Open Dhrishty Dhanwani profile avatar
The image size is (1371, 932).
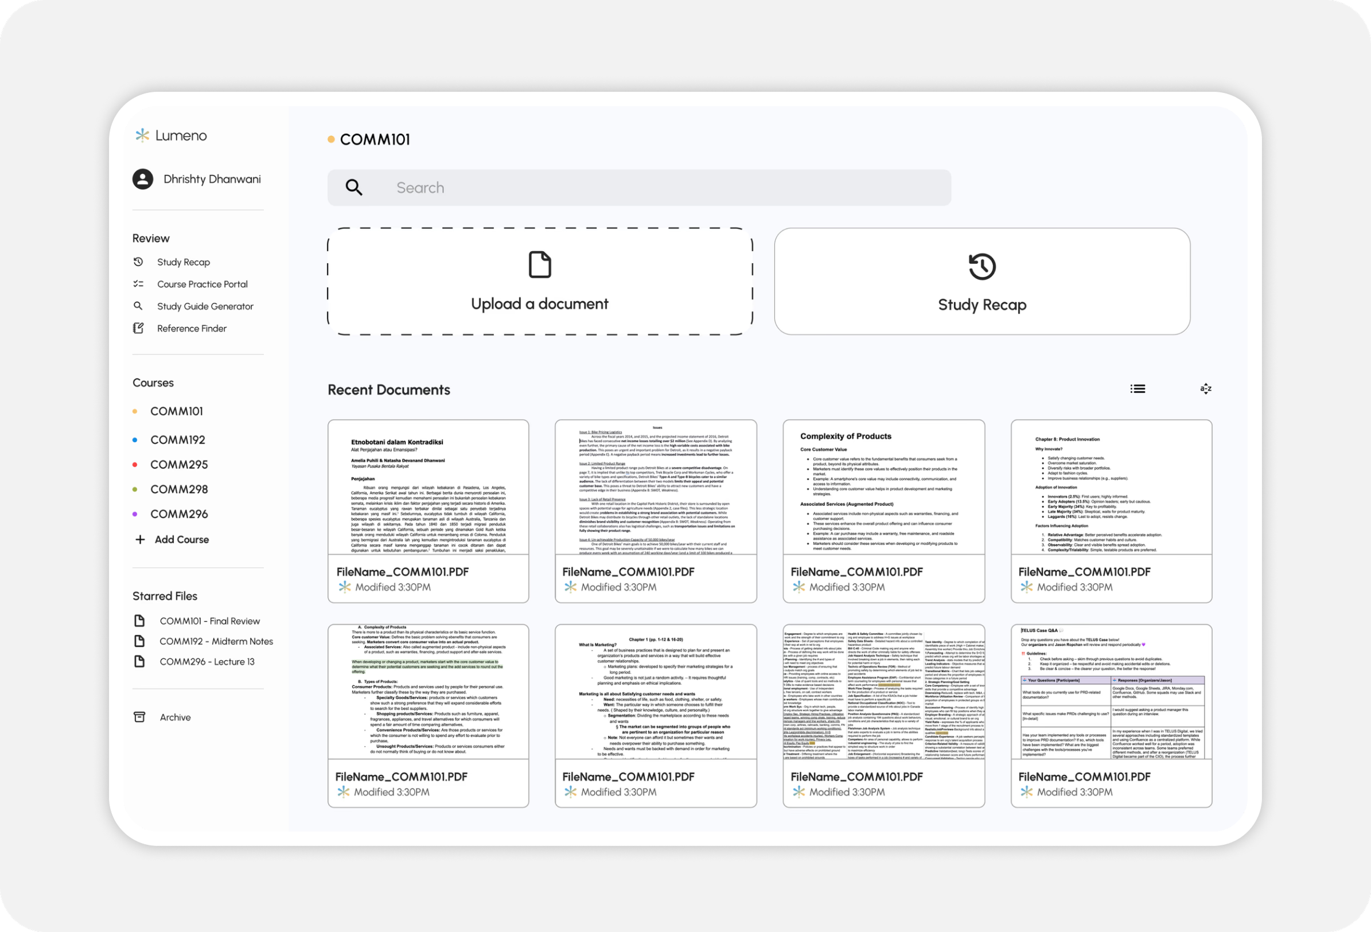coord(143,180)
